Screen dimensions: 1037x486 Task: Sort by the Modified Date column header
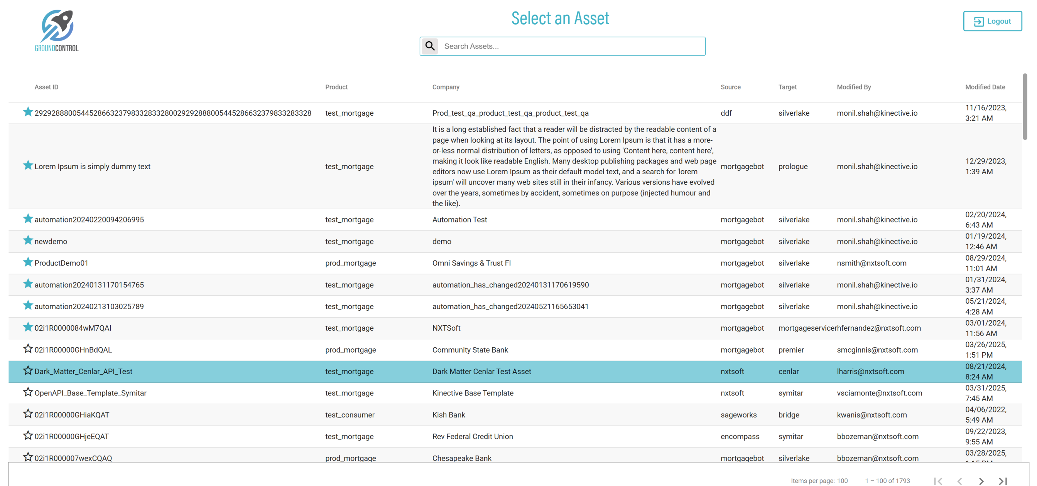point(985,87)
